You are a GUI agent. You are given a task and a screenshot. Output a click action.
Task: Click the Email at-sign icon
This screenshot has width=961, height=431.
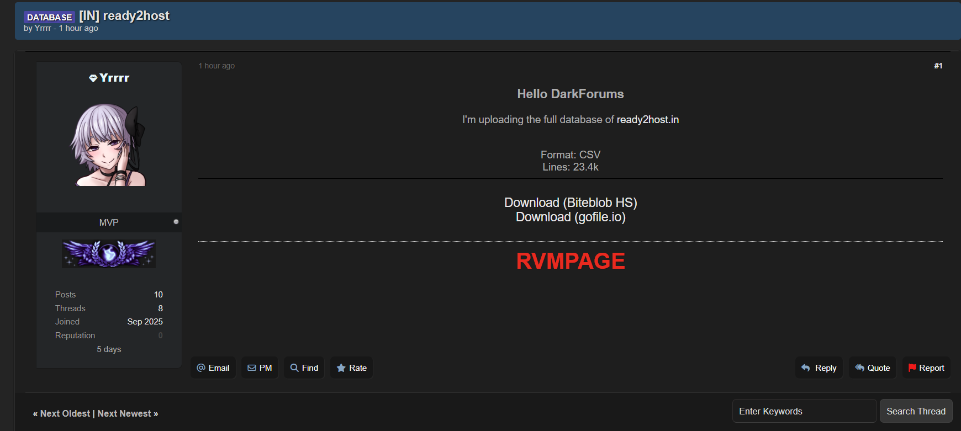click(201, 368)
